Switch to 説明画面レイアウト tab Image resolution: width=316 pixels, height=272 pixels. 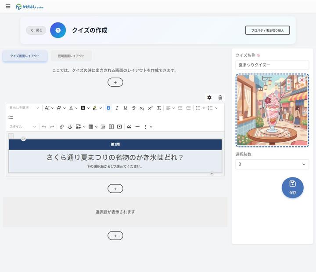point(71,56)
